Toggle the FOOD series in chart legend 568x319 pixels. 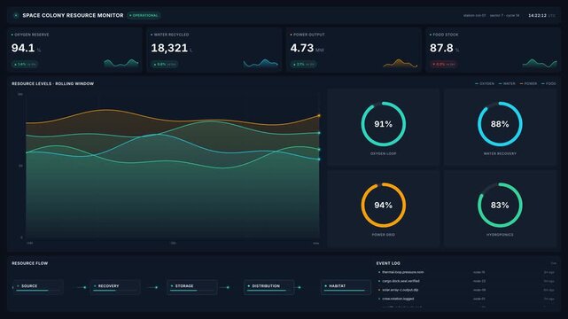549,83
